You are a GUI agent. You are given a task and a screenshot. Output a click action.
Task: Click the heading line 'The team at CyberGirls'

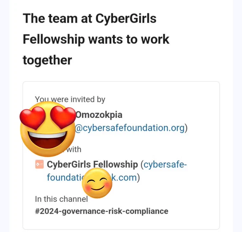pos(90,18)
